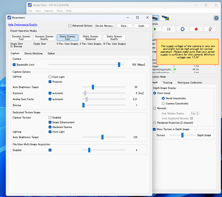Select Rendered Projection (Z channel) option
Screen dimensions: 222x197
pyautogui.click(x=155, y=123)
